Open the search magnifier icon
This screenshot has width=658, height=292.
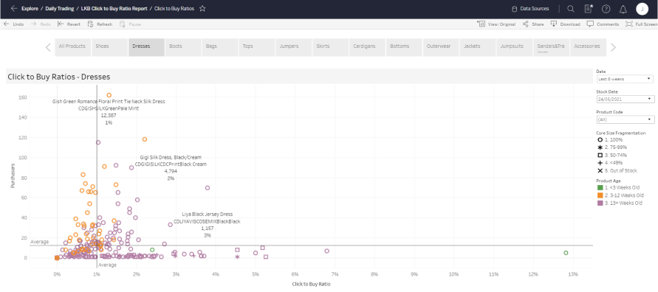(571, 9)
